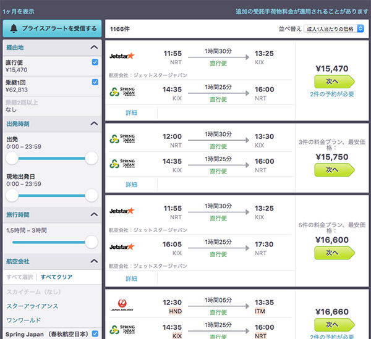
Task: Click Jetstar logo on 11:55 first result
Action: (122, 56)
